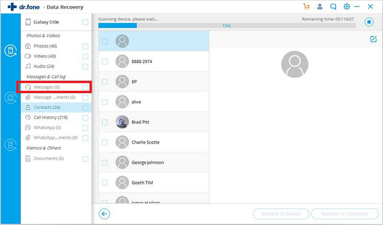Image resolution: width=383 pixels, height=225 pixels.
Task: Click the Recover to Computer button
Action: click(345, 214)
